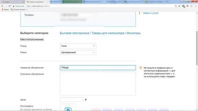Click the Местоположение heading
Screen dimensions: 198x111
(32, 39)
